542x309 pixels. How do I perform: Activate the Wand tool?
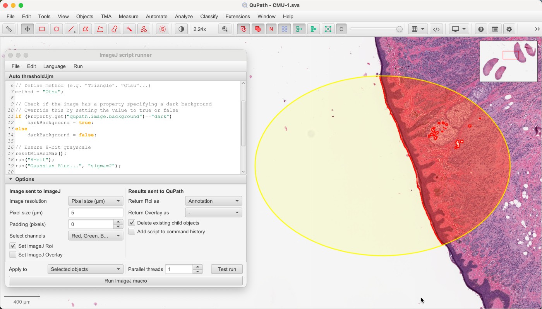tap(129, 29)
